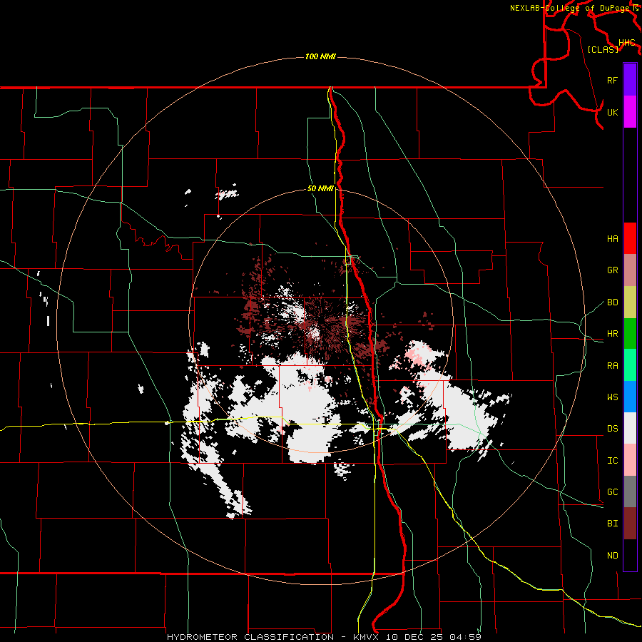642x642 pixels.
Task: Click the HA red legend swatch
Action: [630, 238]
